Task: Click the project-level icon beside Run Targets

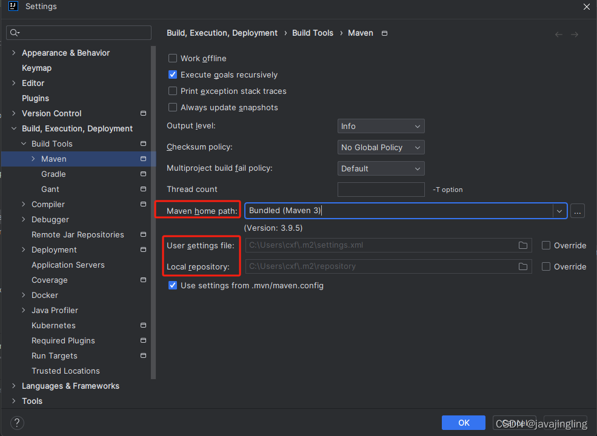Action: coord(143,355)
